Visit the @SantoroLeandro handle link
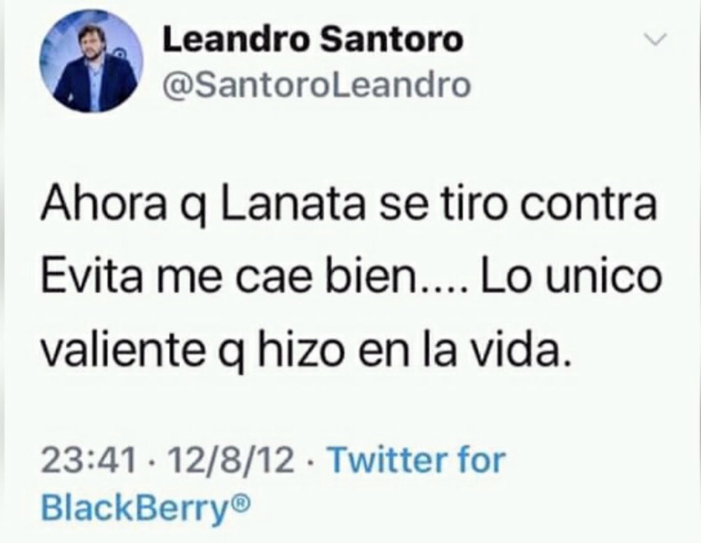 (x=317, y=85)
